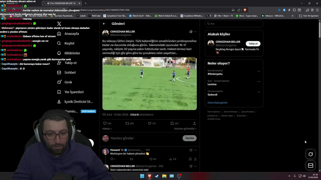Open the floating Grok button
Screen dimensions: 321x180
pos(310,154)
